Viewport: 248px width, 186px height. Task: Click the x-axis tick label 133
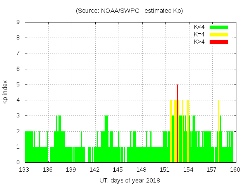(25, 170)
